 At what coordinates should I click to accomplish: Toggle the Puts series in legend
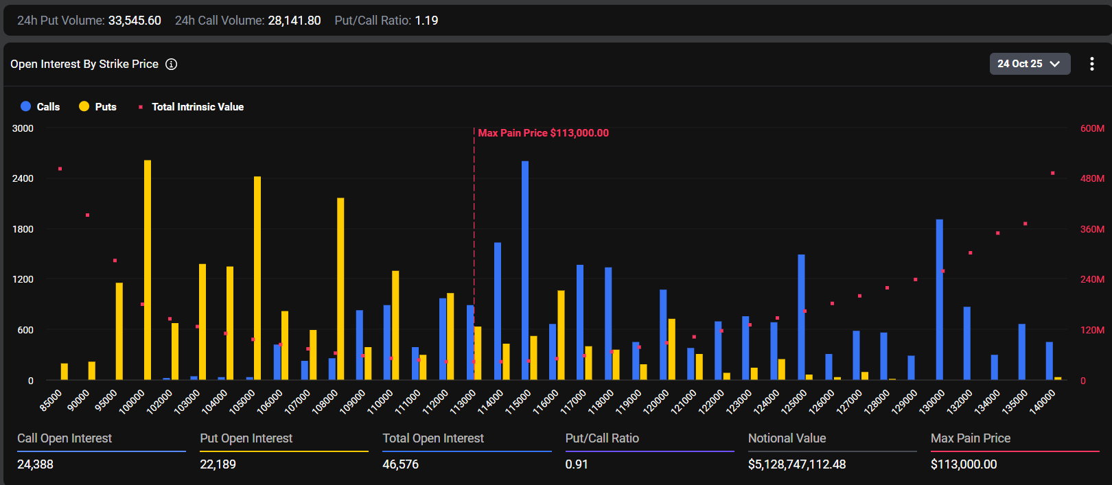pyautogui.click(x=98, y=107)
